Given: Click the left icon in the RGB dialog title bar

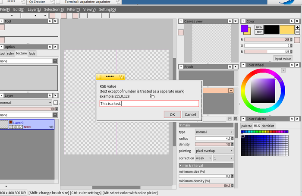Looking at the screenshot, I should pos(99,77).
